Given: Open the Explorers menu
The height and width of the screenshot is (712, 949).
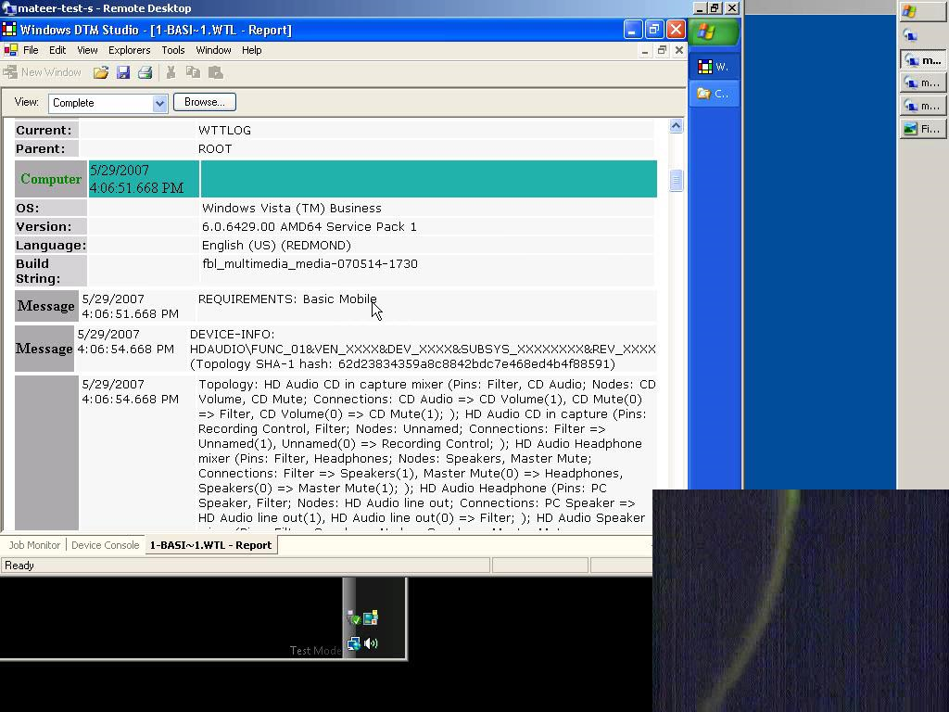Looking at the screenshot, I should coord(129,50).
